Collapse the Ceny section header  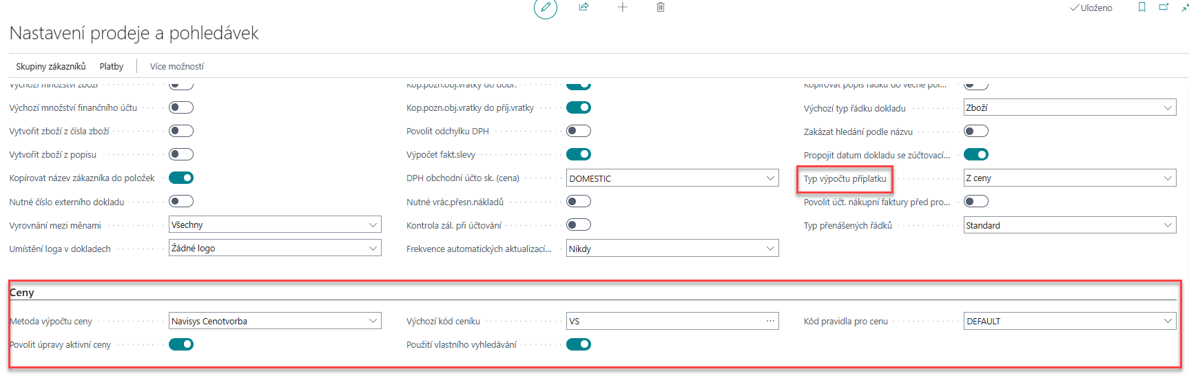(x=22, y=293)
